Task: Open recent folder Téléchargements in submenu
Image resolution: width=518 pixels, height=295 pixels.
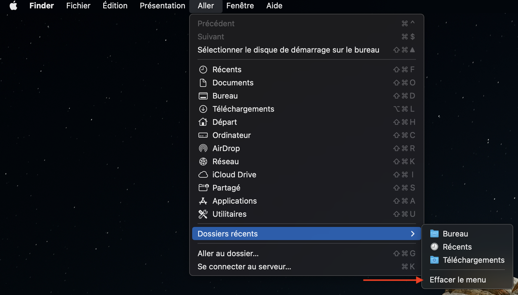Action: tap(473, 260)
